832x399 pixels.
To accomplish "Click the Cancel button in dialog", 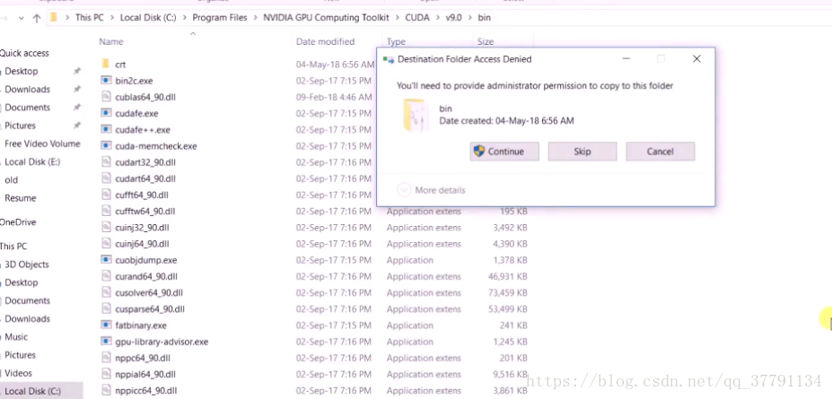I will point(660,152).
